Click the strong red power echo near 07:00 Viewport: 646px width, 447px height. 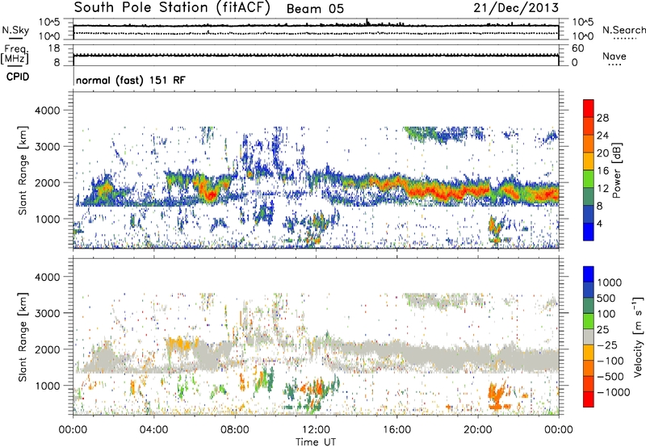(x=211, y=192)
